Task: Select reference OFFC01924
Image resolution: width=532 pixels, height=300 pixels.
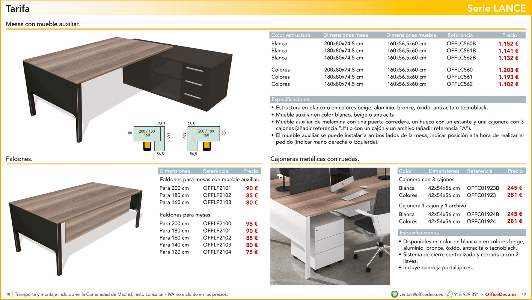Action: tap(481, 222)
